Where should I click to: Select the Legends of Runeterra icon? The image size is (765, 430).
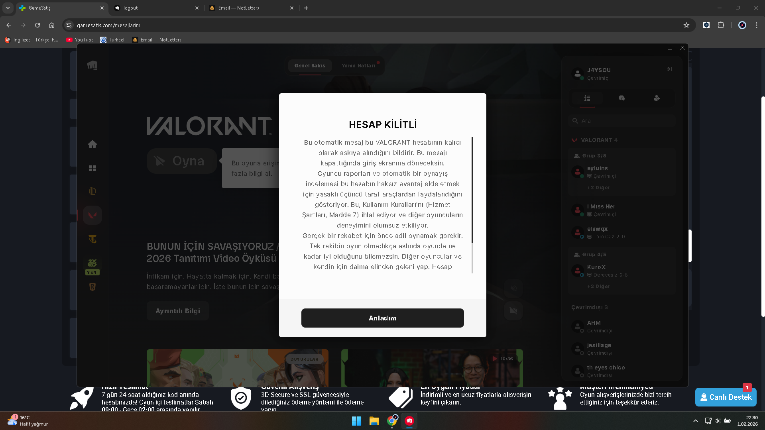tap(92, 287)
